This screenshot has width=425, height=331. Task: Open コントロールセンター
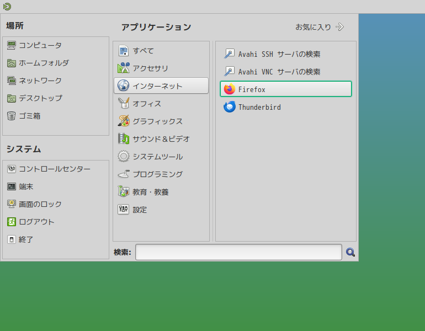pyautogui.click(x=56, y=169)
